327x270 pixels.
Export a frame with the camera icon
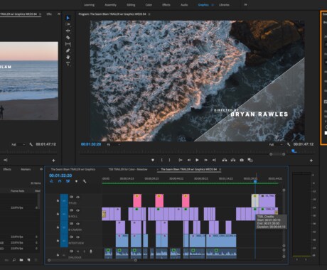pos(242,160)
